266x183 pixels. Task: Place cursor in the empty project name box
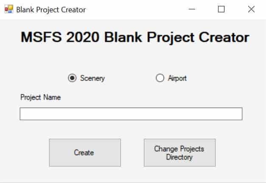coord(131,114)
